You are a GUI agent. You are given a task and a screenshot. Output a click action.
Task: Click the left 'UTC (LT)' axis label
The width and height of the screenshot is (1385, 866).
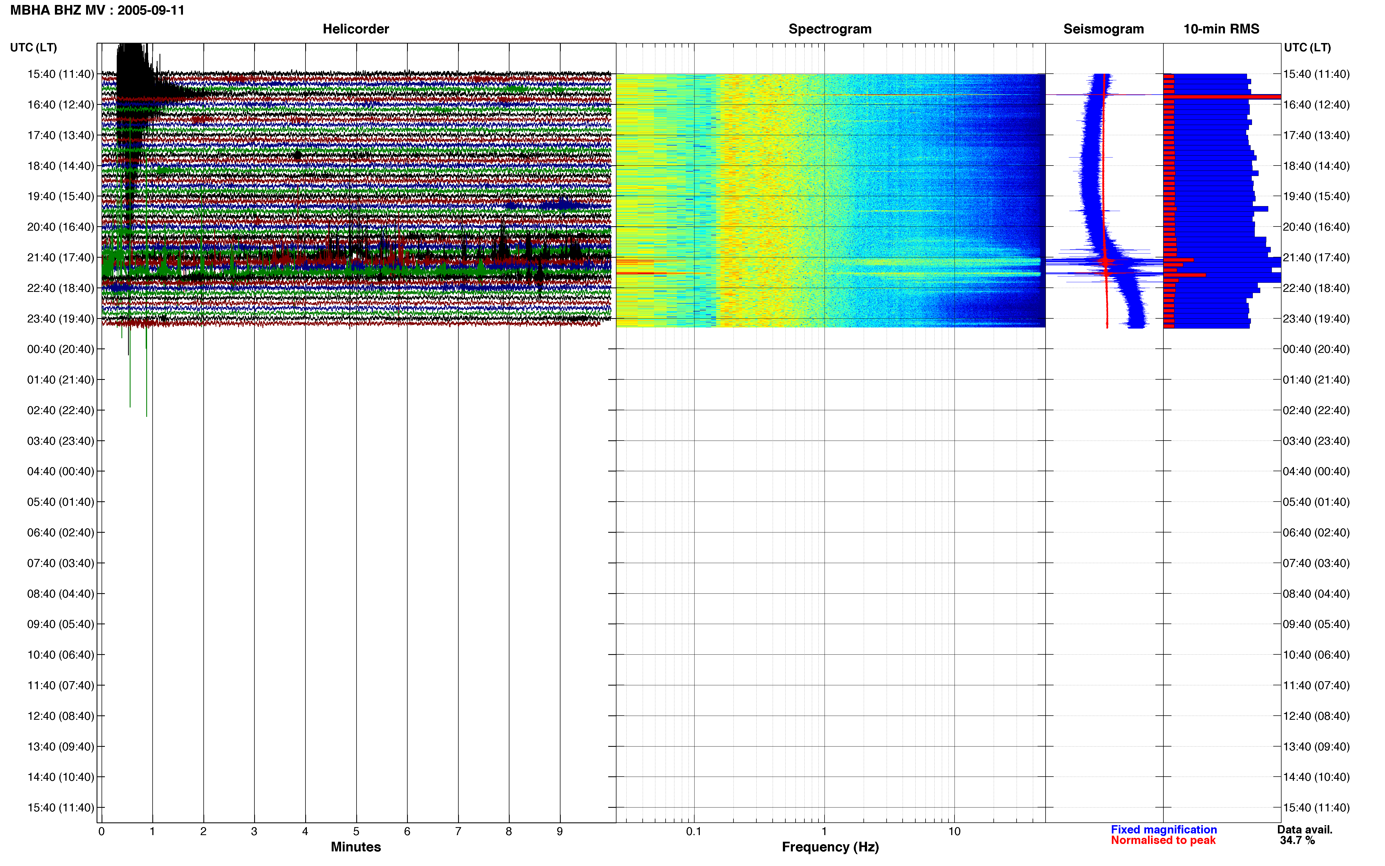click(34, 47)
